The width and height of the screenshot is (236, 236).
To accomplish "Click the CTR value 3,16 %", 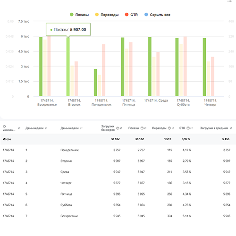I will (x=187, y=183).
